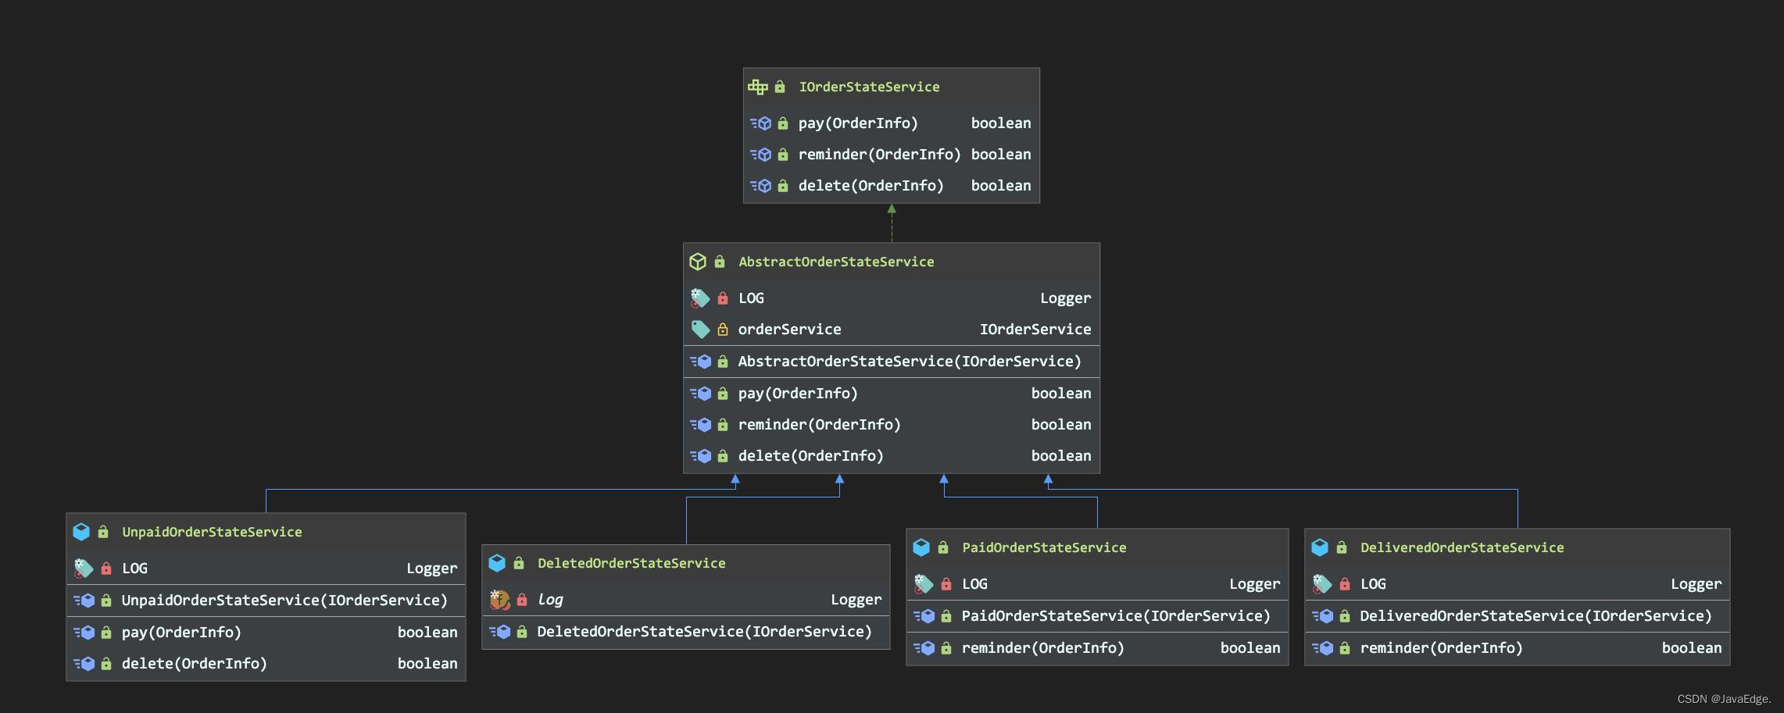The width and height of the screenshot is (1784, 713).
Task: Click the class icon beside PaidOrderStateService
Action: pyautogui.click(x=921, y=547)
